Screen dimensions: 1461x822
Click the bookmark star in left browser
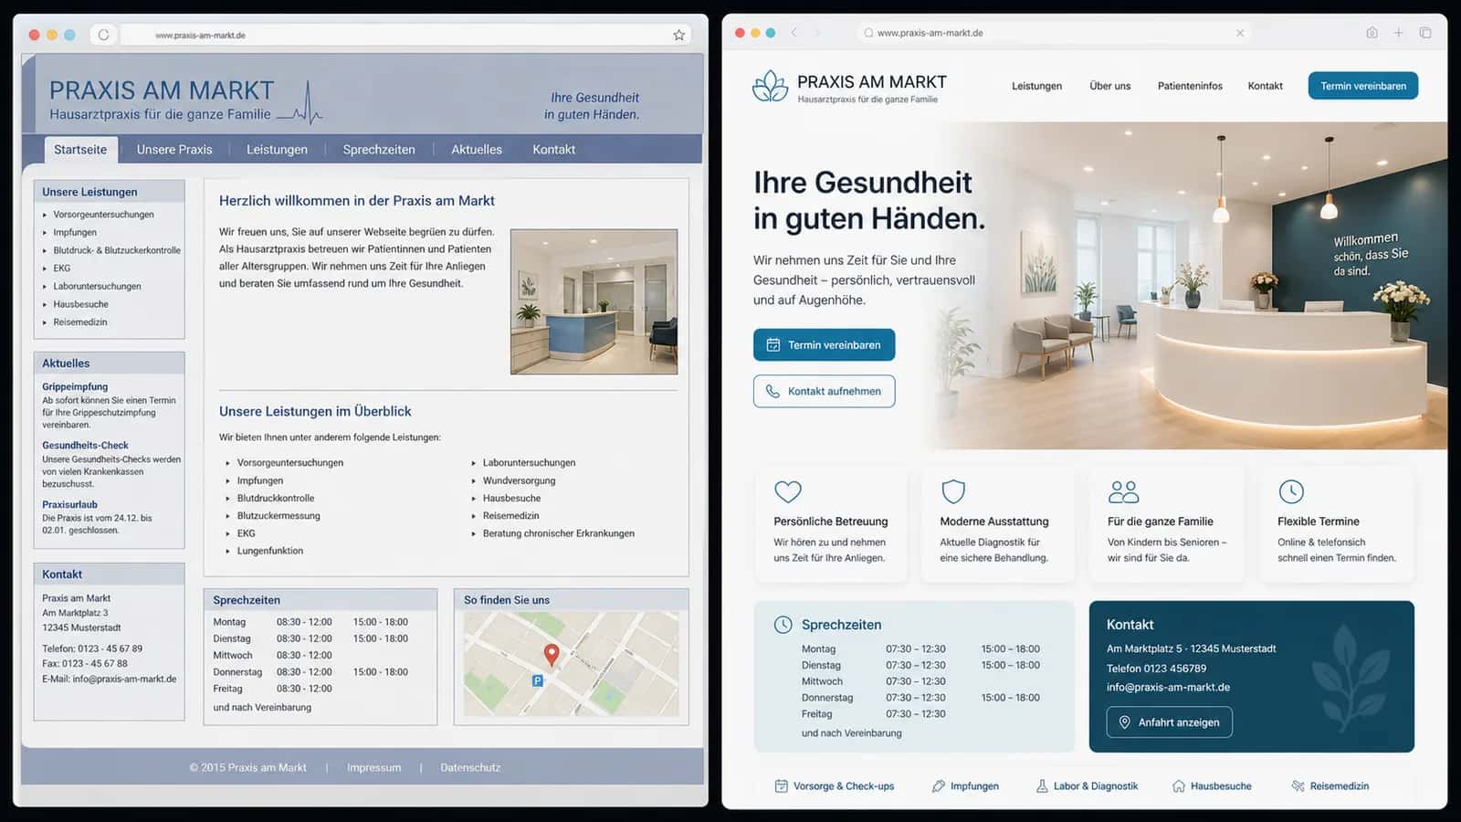pyautogui.click(x=678, y=35)
